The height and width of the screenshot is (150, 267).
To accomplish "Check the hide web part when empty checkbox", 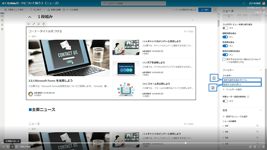I will 224,59.
